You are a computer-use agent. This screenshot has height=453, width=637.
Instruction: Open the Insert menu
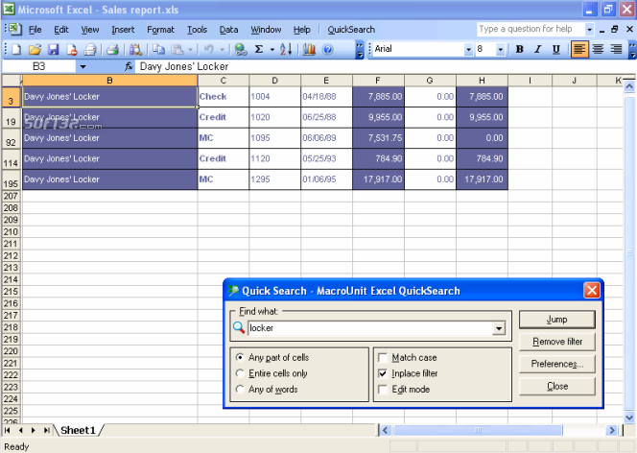pos(123,30)
